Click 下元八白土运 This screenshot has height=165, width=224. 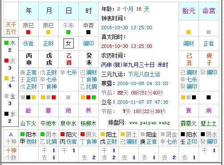144,74
